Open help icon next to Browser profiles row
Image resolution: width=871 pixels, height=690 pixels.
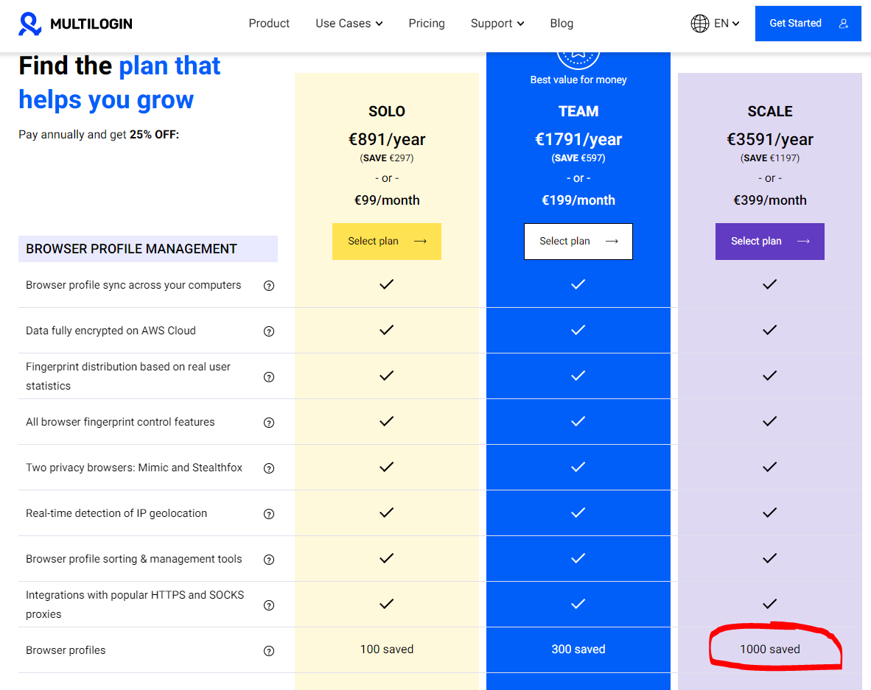point(269,651)
